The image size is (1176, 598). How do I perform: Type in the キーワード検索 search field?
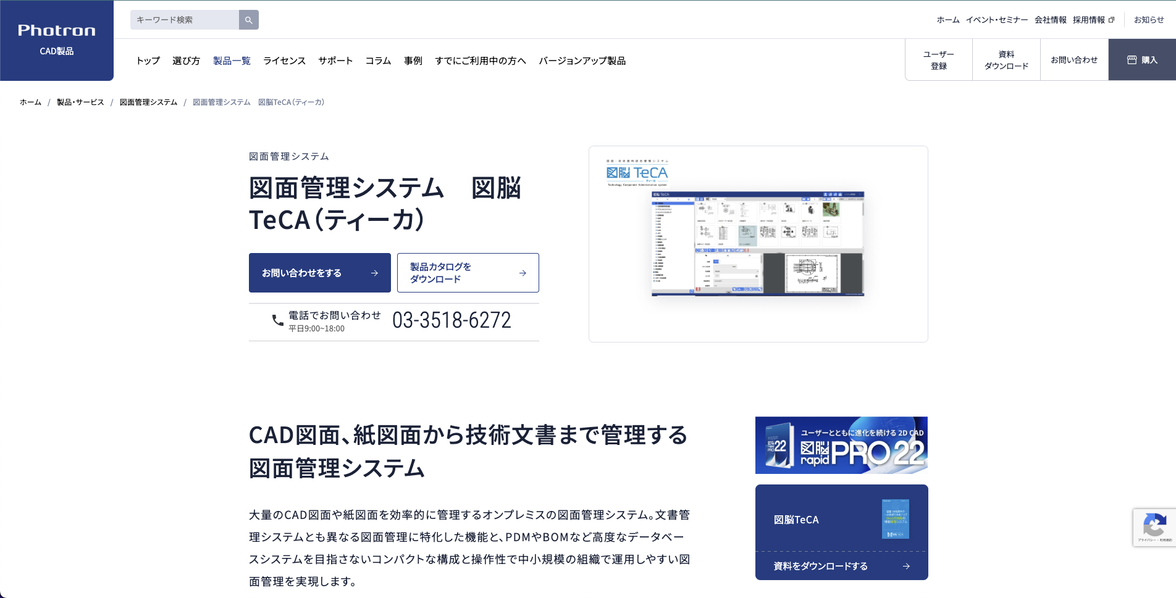point(185,20)
